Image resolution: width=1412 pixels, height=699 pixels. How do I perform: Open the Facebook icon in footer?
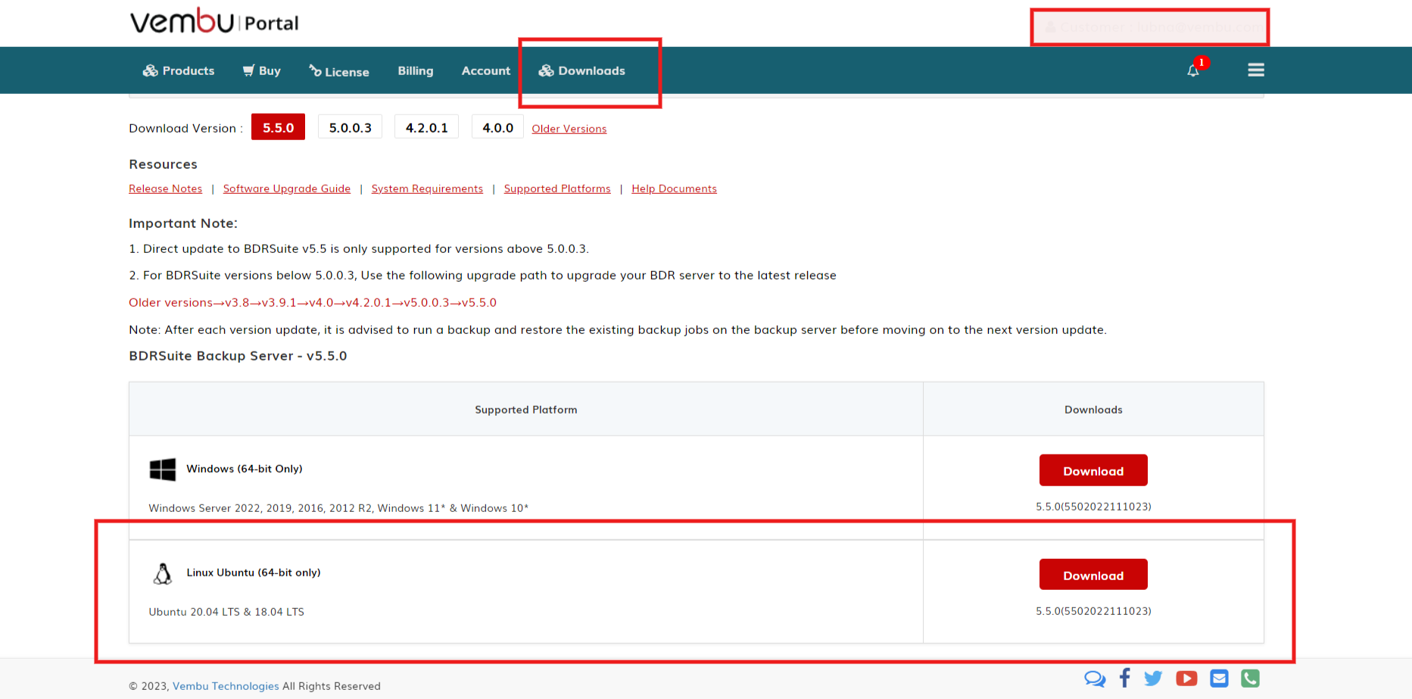pyautogui.click(x=1125, y=678)
